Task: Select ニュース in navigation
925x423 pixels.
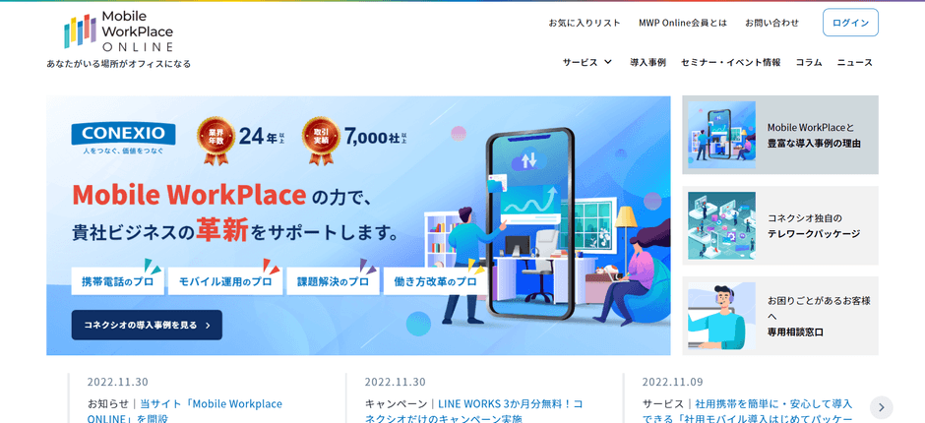Action: point(855,62)
